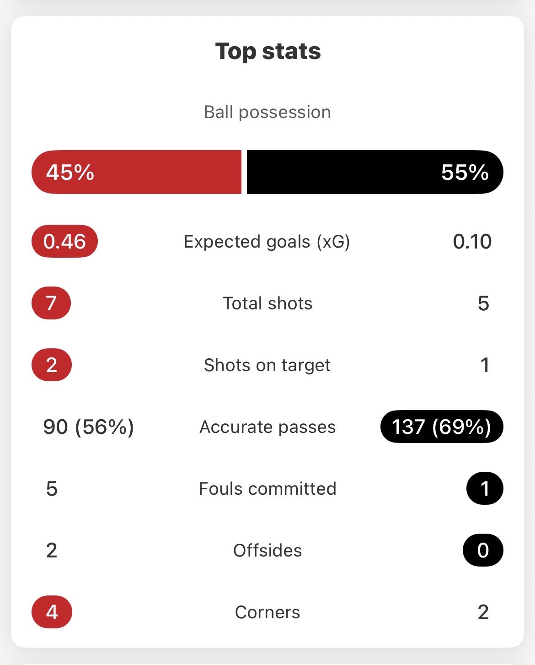
Task: Select the Corners label
Action: coord(267,612)
